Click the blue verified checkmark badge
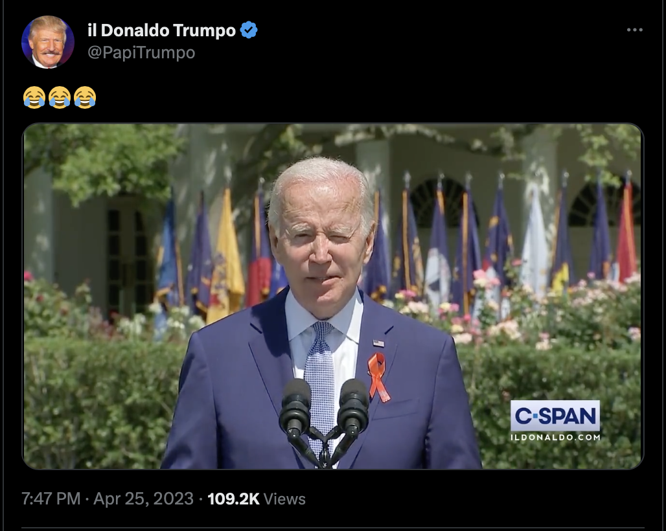The image size is (666, 531). tap(249, 30)
